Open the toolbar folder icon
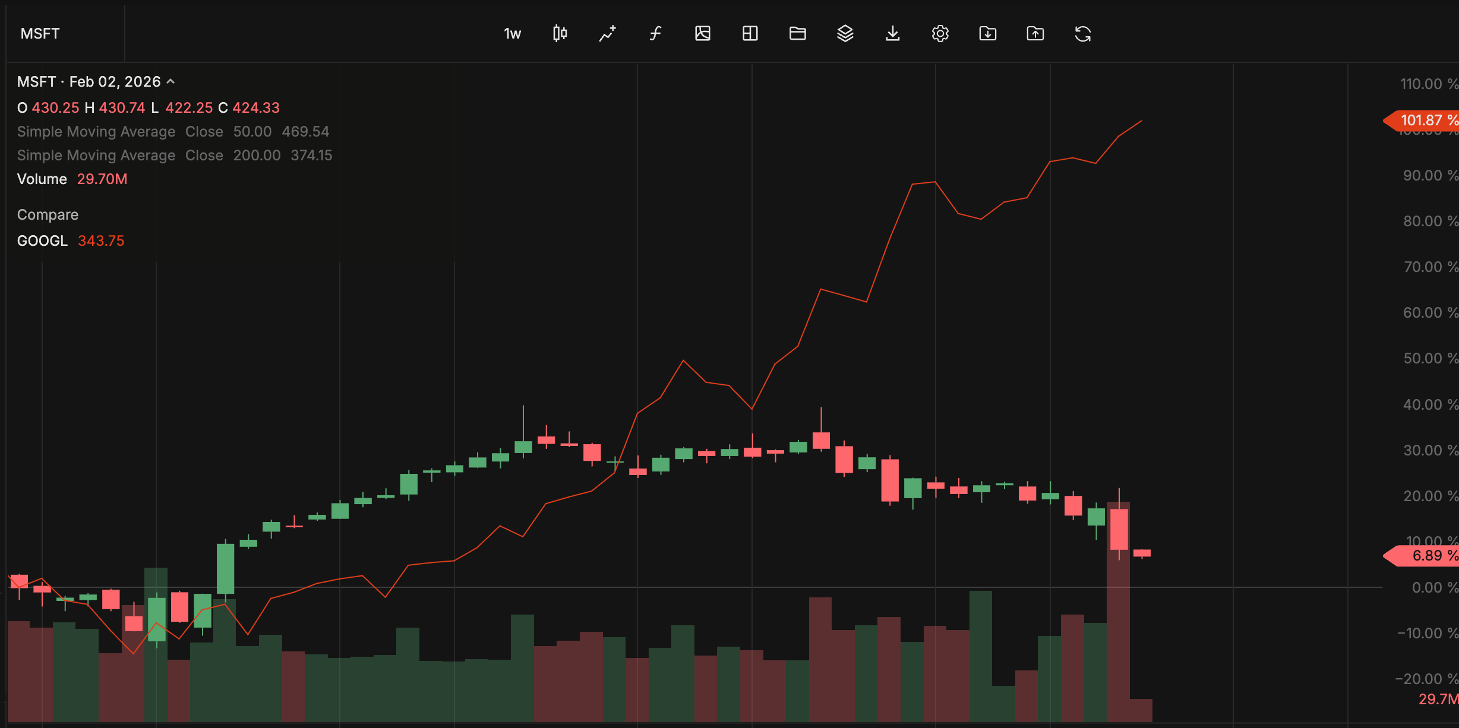Screen dimensions: 1459x728 [x=797, y=34]
